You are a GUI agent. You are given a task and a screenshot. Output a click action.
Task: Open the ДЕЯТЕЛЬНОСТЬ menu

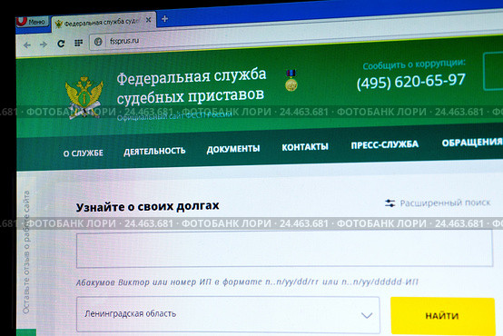pyautogui.click(x=154, y=151)
